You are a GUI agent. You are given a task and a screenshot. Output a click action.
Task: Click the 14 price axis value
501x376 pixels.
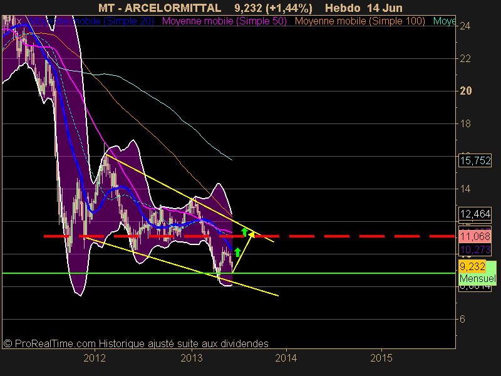point(465,189)
